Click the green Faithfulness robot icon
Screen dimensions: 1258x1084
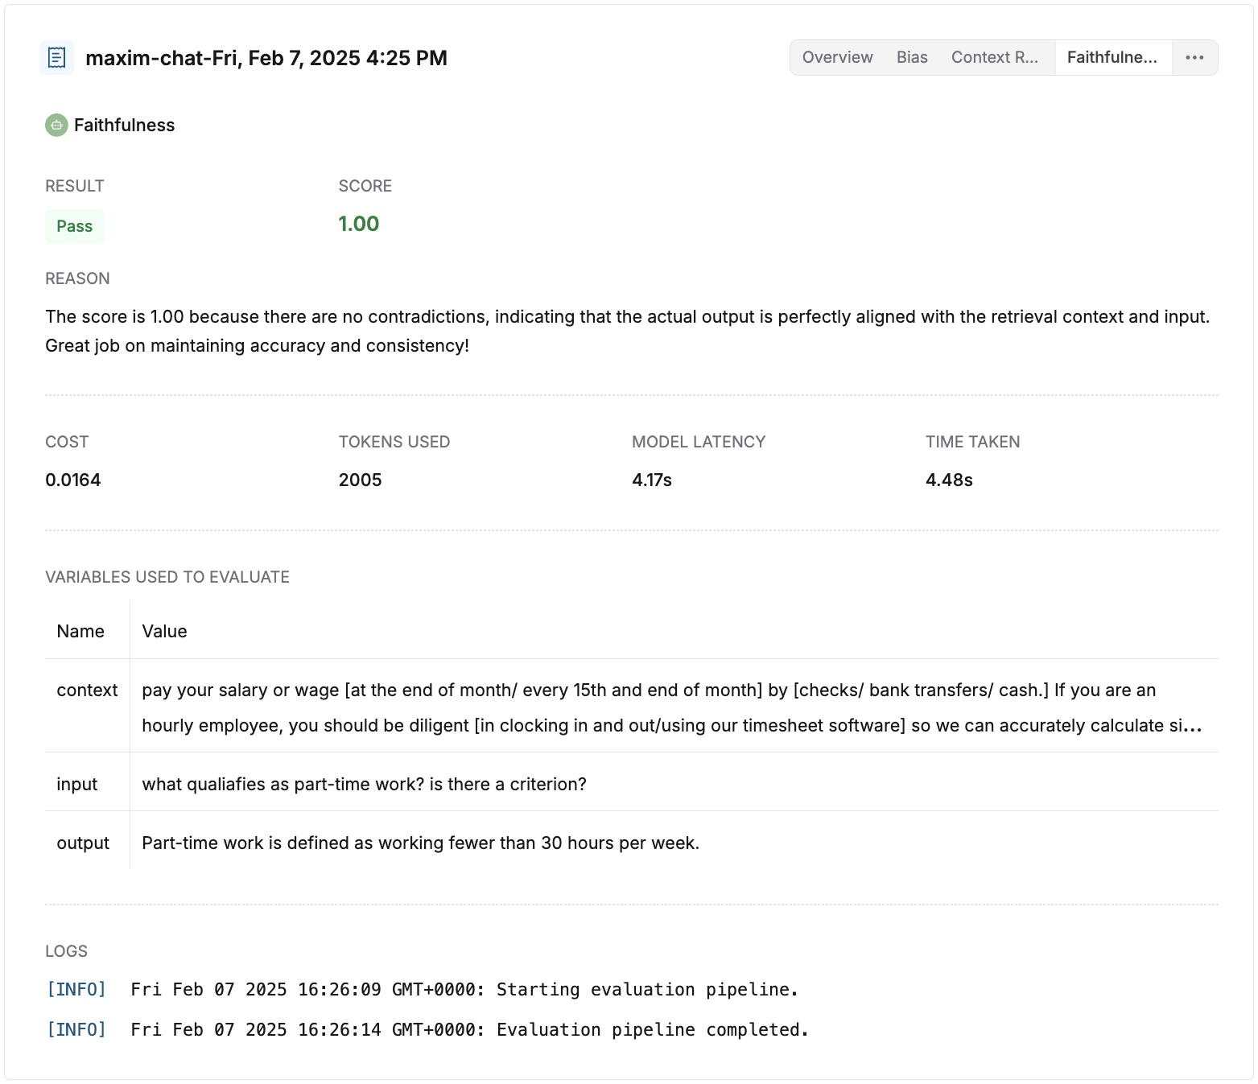pyautogui.click(x=56, y=126)
